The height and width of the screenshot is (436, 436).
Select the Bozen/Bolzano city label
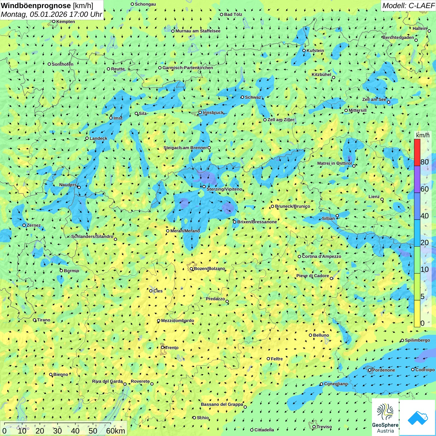pyautogui.click(x=210, y=268)
